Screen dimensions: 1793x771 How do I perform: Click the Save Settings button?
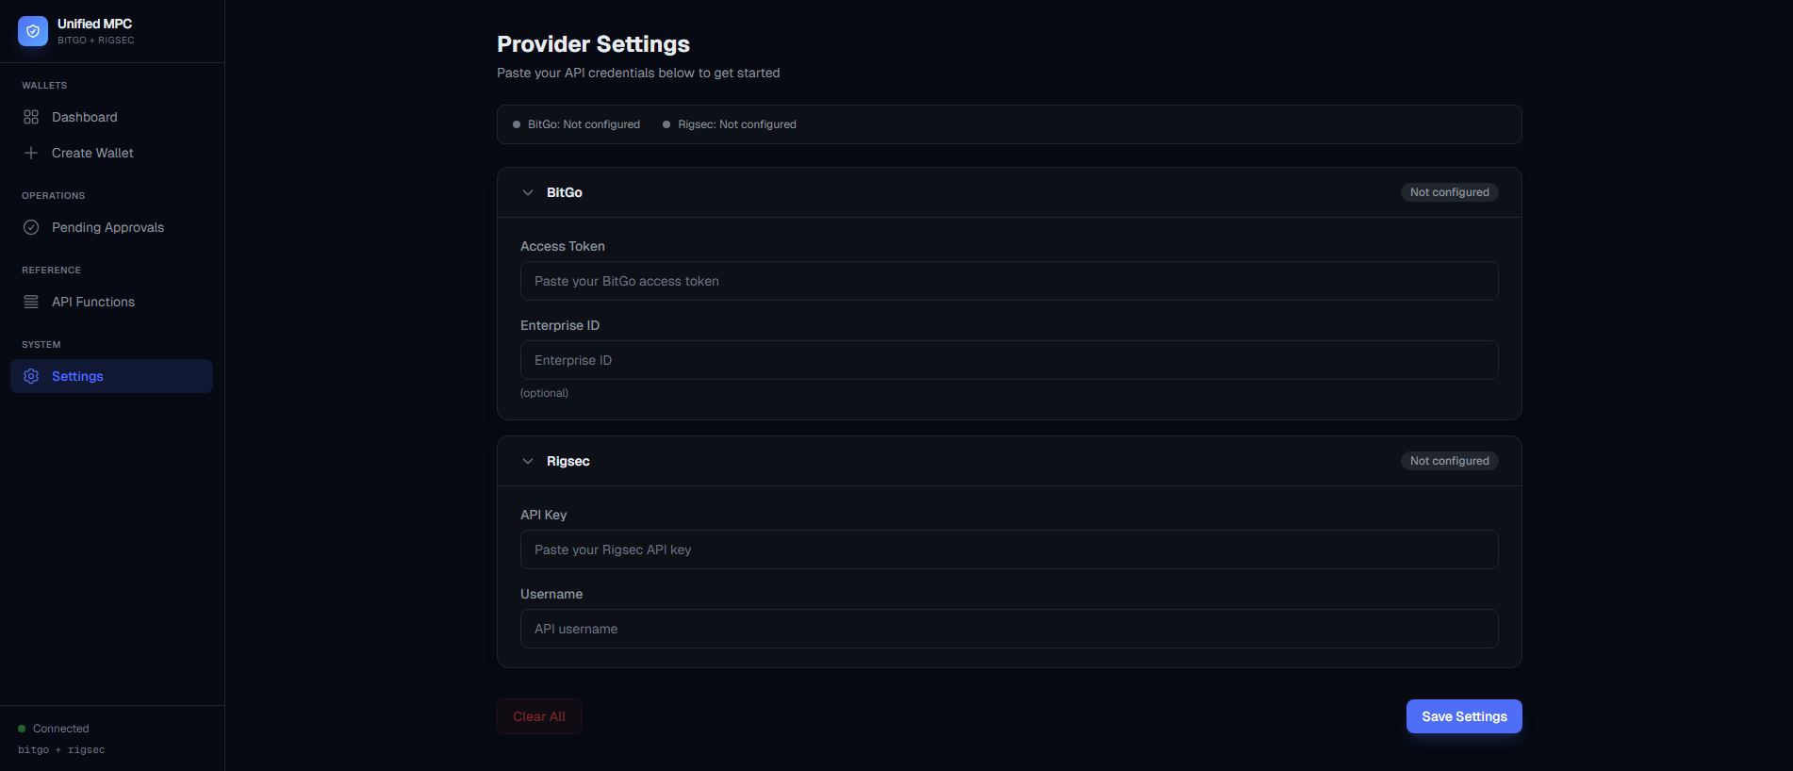[1464, 716]
